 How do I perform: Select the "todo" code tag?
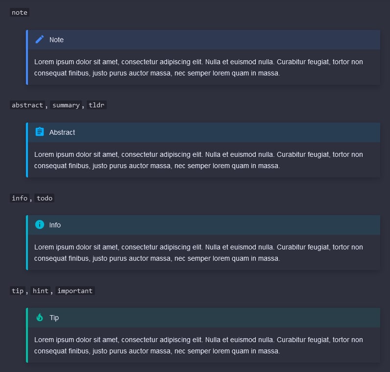pos(45,198)
